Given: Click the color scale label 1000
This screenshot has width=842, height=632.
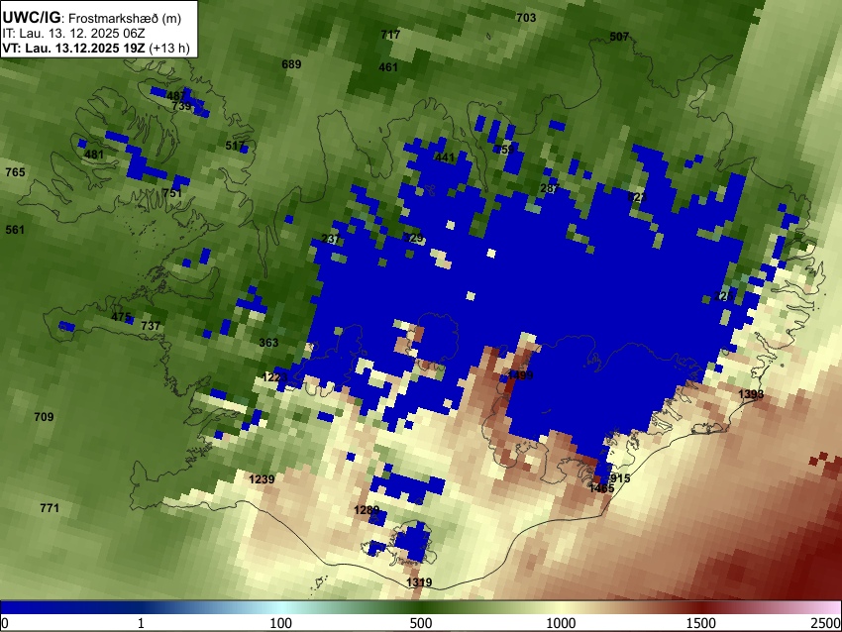Looking at the screenshot, I should tap(561, 623).
